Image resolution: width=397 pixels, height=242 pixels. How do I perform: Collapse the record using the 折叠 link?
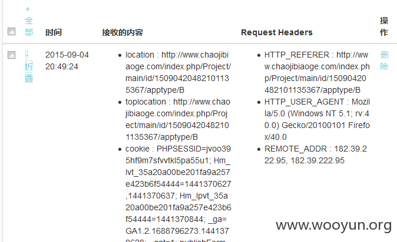tap(29, 67)
